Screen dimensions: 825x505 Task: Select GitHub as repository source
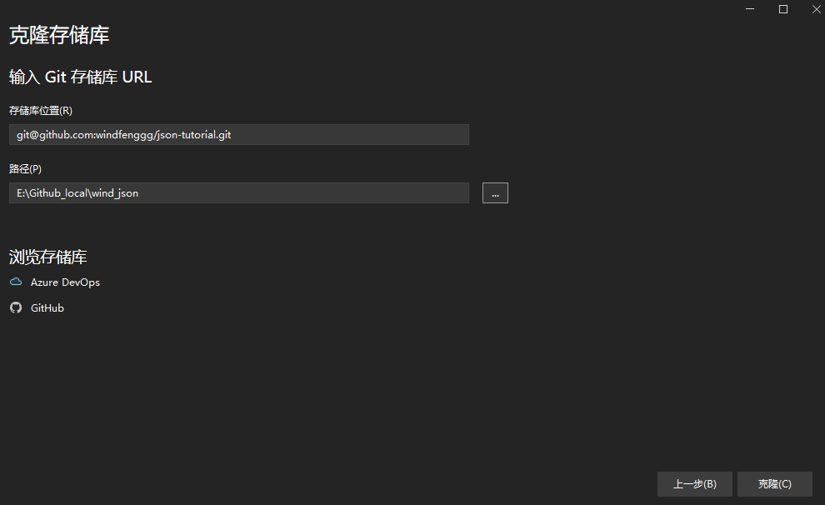point(47,307)
